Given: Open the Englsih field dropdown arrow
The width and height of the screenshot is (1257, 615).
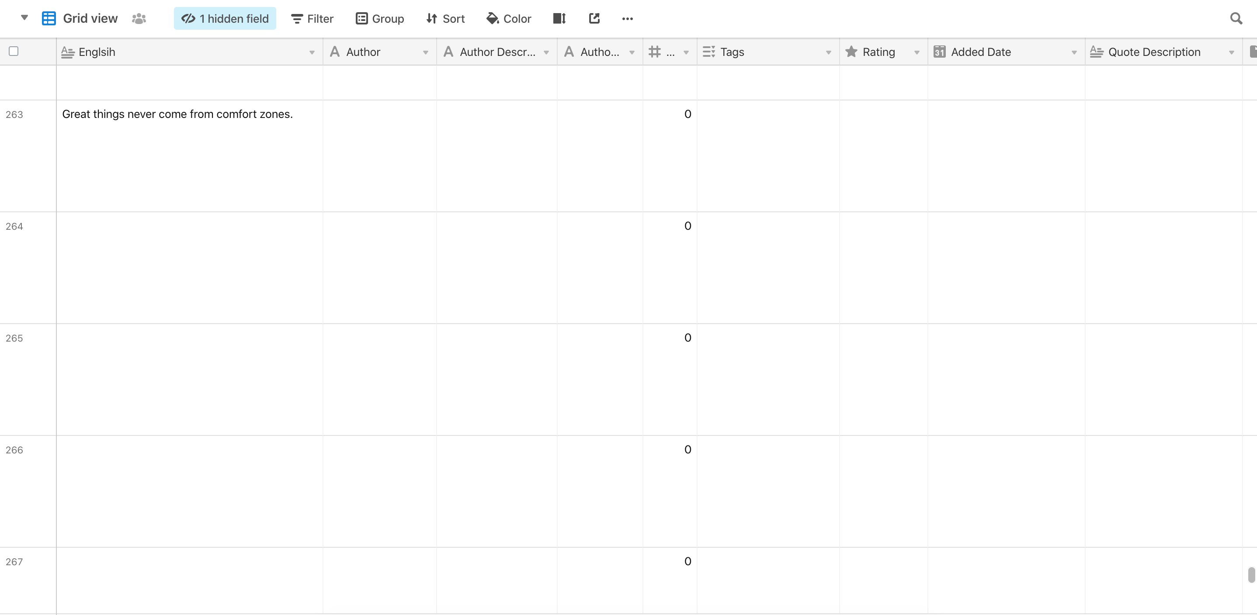Looking at the screenshot, I should click(x=312, y=52).
